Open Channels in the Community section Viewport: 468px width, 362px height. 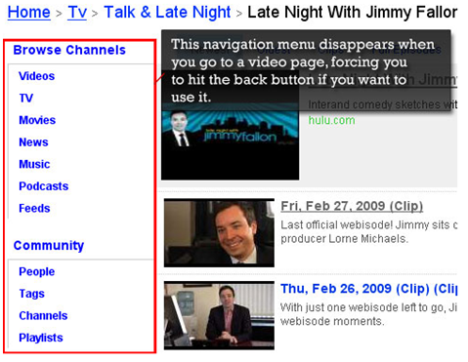(43, 315)
